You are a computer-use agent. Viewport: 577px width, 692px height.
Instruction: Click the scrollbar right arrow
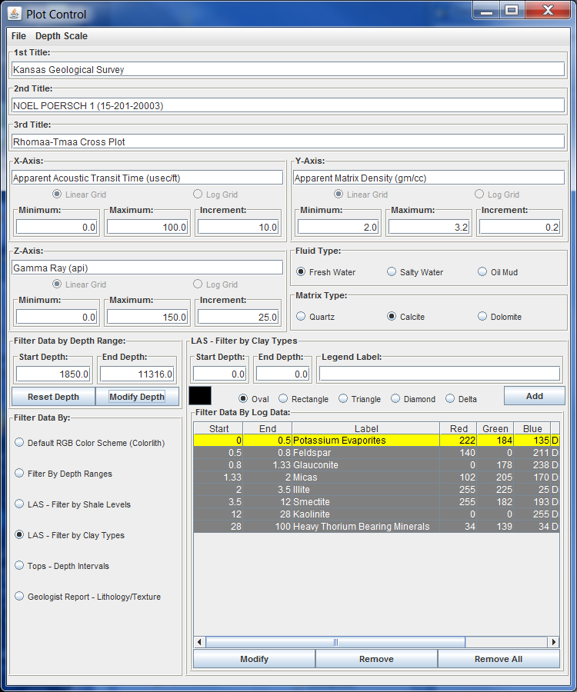point(554,642)
